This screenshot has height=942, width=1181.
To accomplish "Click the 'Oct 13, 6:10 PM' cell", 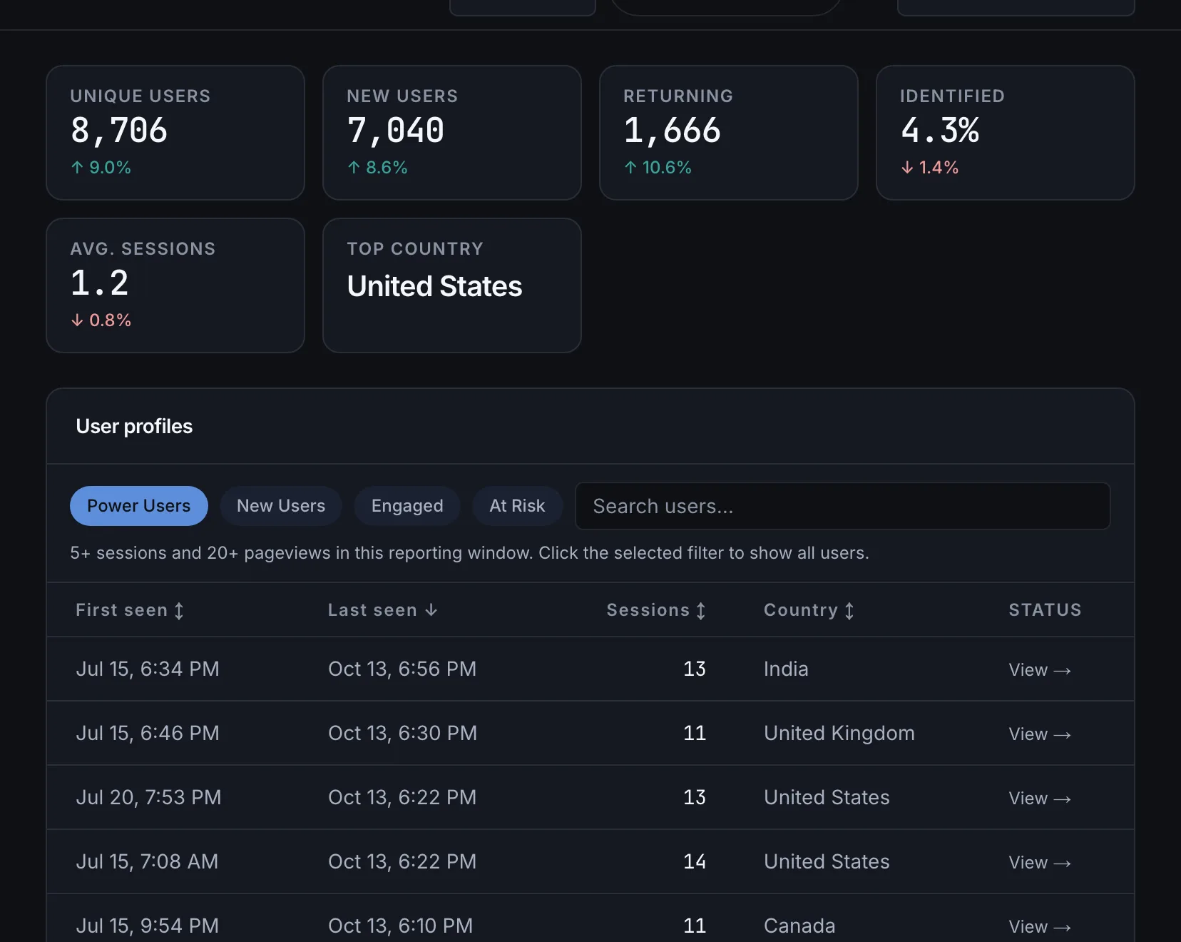I will tap(400, 926).
